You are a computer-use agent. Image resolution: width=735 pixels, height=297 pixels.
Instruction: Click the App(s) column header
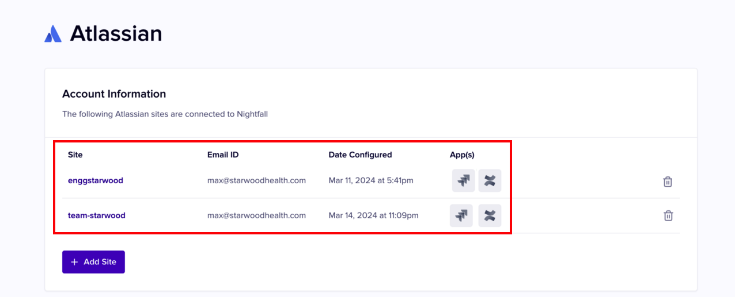[462, 155]
